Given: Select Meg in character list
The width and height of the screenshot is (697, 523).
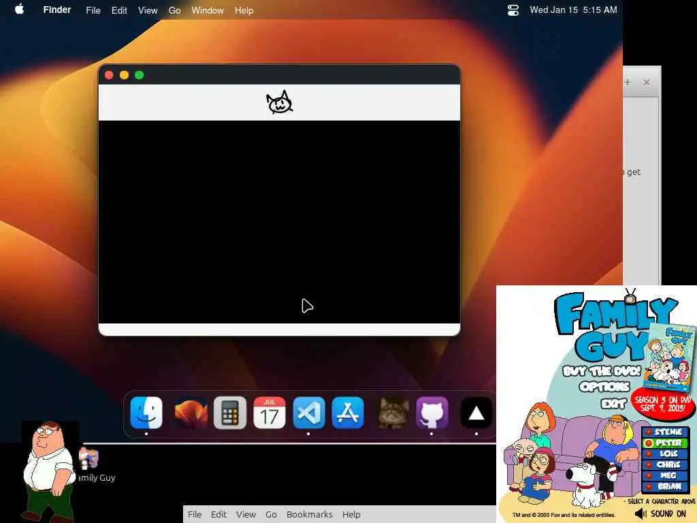Looking at the screenshot, I should tap(665, 475).
